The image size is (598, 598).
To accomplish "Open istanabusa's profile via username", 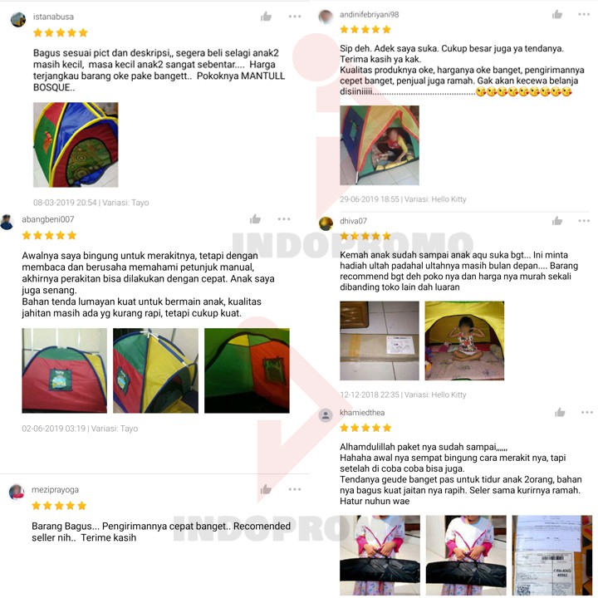I will click(x=53, y=17).
